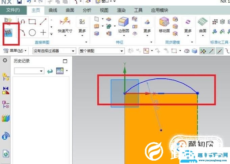Click the 快速尺寸 rapid dimension icon
Image resolution: width=230 pixels, height=164 pixels.
[x=65, y=21]
